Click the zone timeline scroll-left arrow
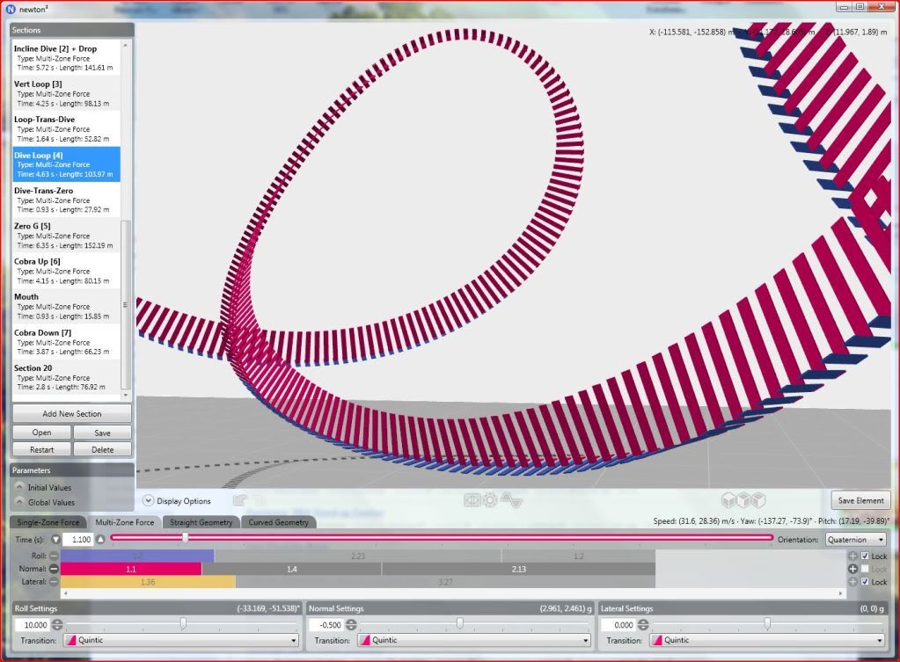This screenshot has height=662, width=900. pyautogui.click(x=64, y=593)
